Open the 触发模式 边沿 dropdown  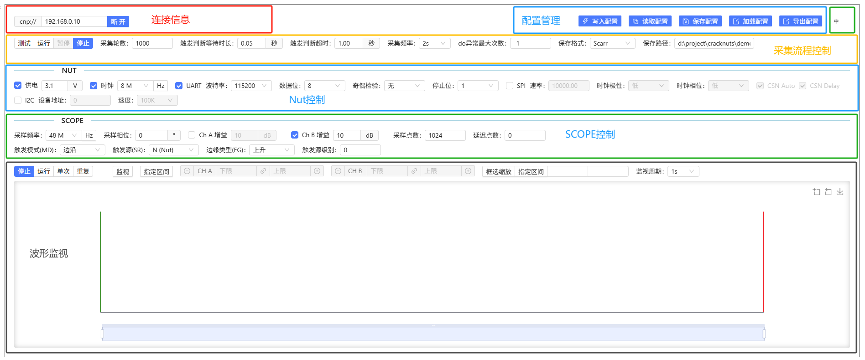(x=83, y=150)
